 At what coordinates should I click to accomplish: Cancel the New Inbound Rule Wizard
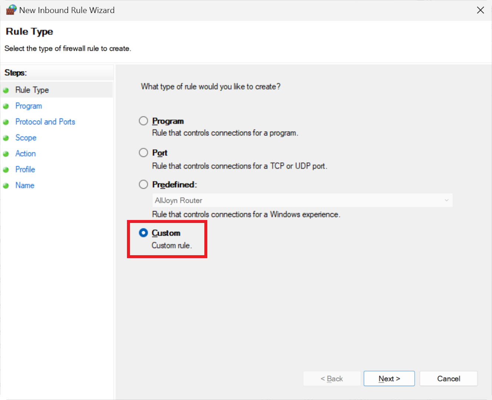coord(448,379)
